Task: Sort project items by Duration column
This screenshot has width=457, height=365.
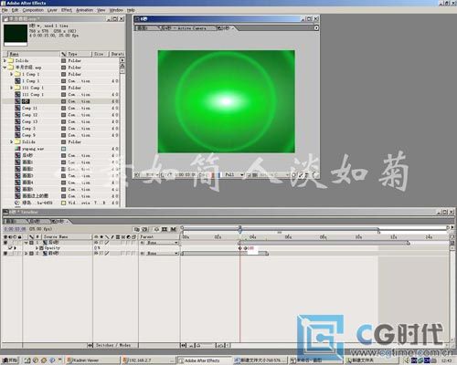Action: click(x=117, y=54)
